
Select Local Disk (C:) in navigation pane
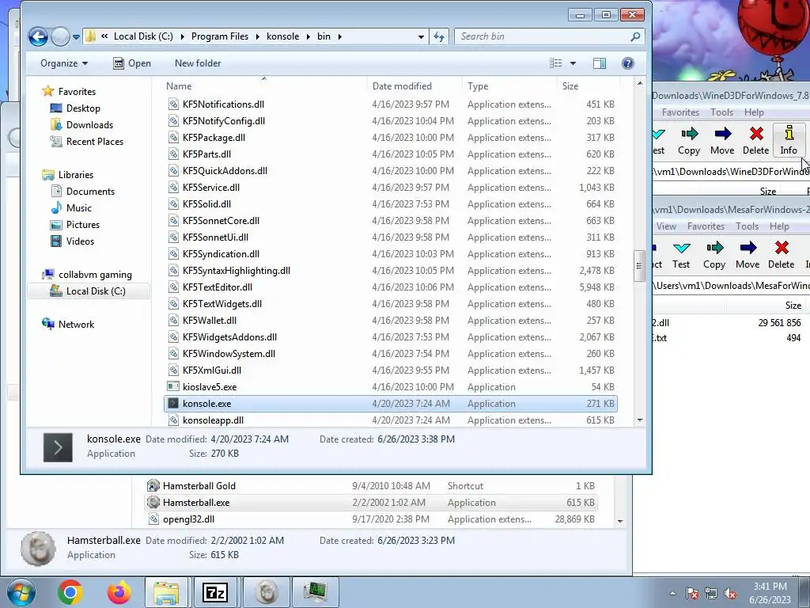tap(96, 291)
